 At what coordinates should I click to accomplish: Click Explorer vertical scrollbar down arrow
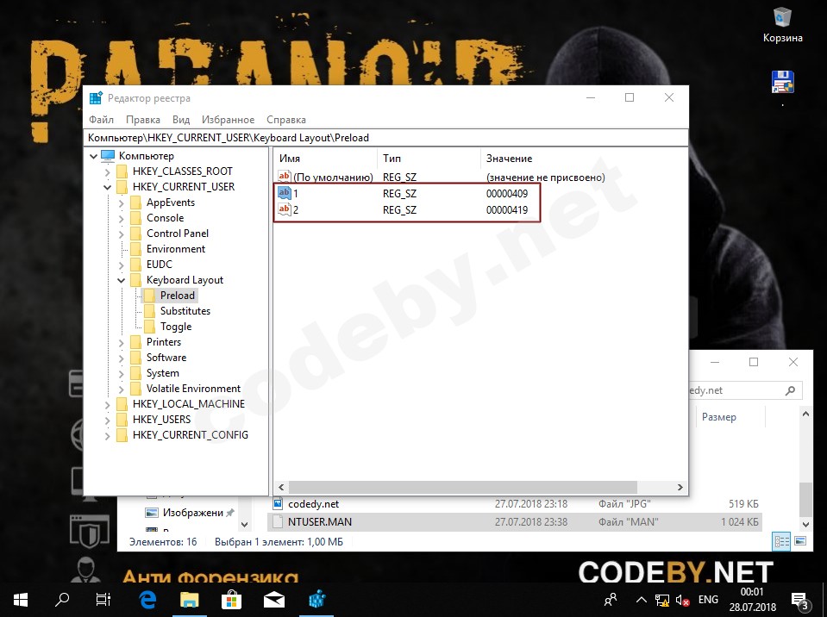pos(806,524)
